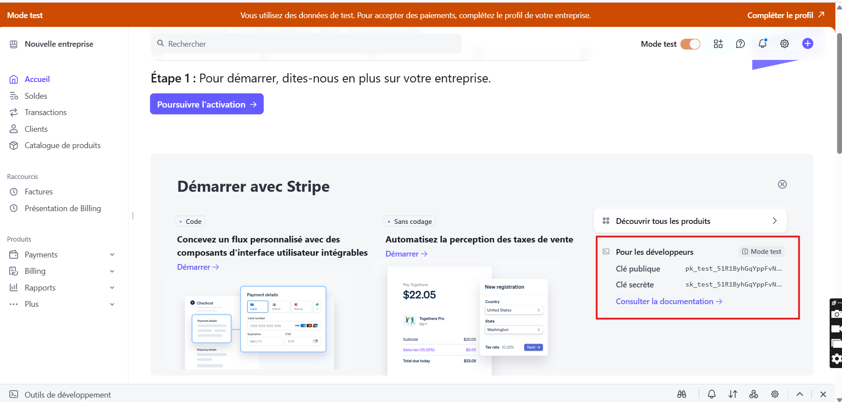842x402 pixels.
Task: Click the video recorder icon in side widget
Action: (837, 329)
